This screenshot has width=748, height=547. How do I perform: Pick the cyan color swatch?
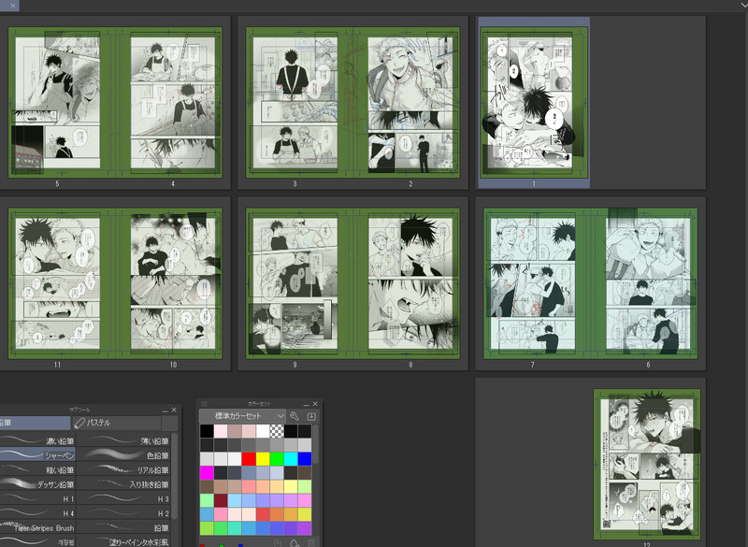291,459
